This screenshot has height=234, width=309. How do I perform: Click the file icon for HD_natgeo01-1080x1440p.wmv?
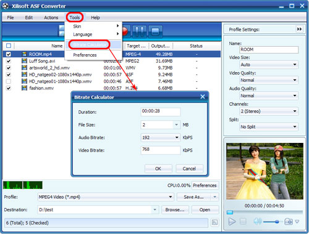pyautogui.click(x=24, y=81)
